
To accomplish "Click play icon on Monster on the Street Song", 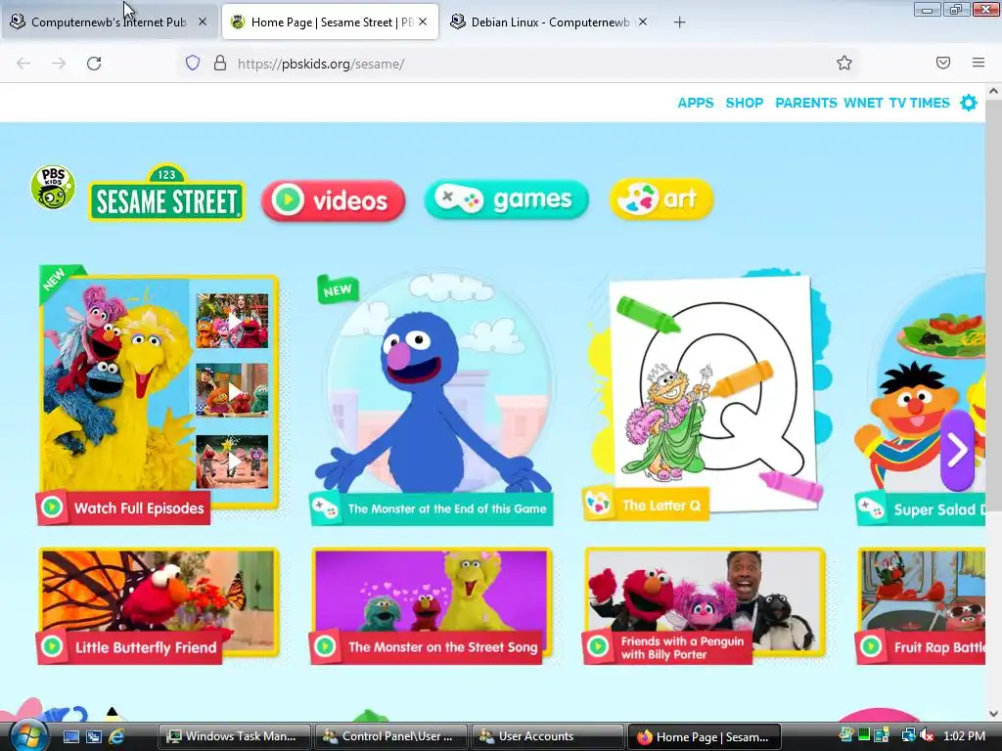I will [x=325, y=647].
